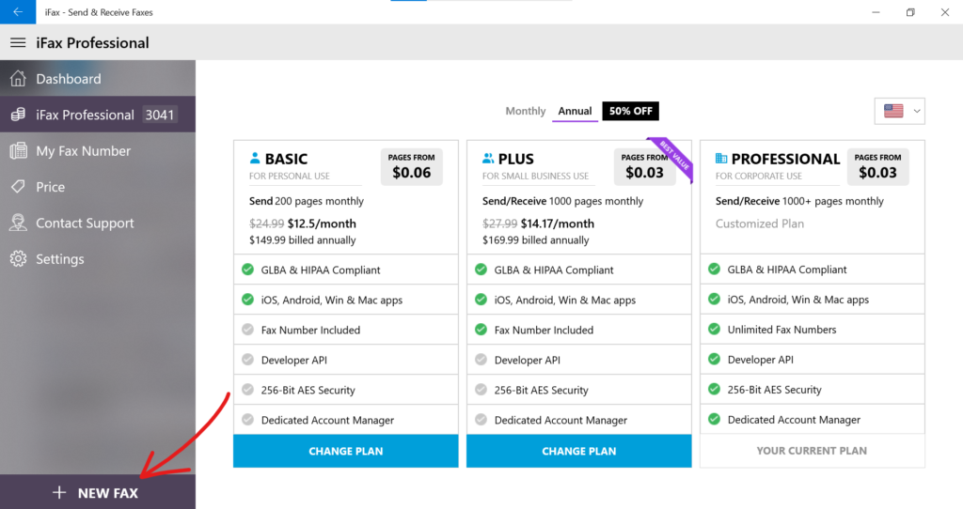The height and width of the screenshot is (509, 963).
Task: Expand the country flag dropdown arrow
Action: [917, 111]
